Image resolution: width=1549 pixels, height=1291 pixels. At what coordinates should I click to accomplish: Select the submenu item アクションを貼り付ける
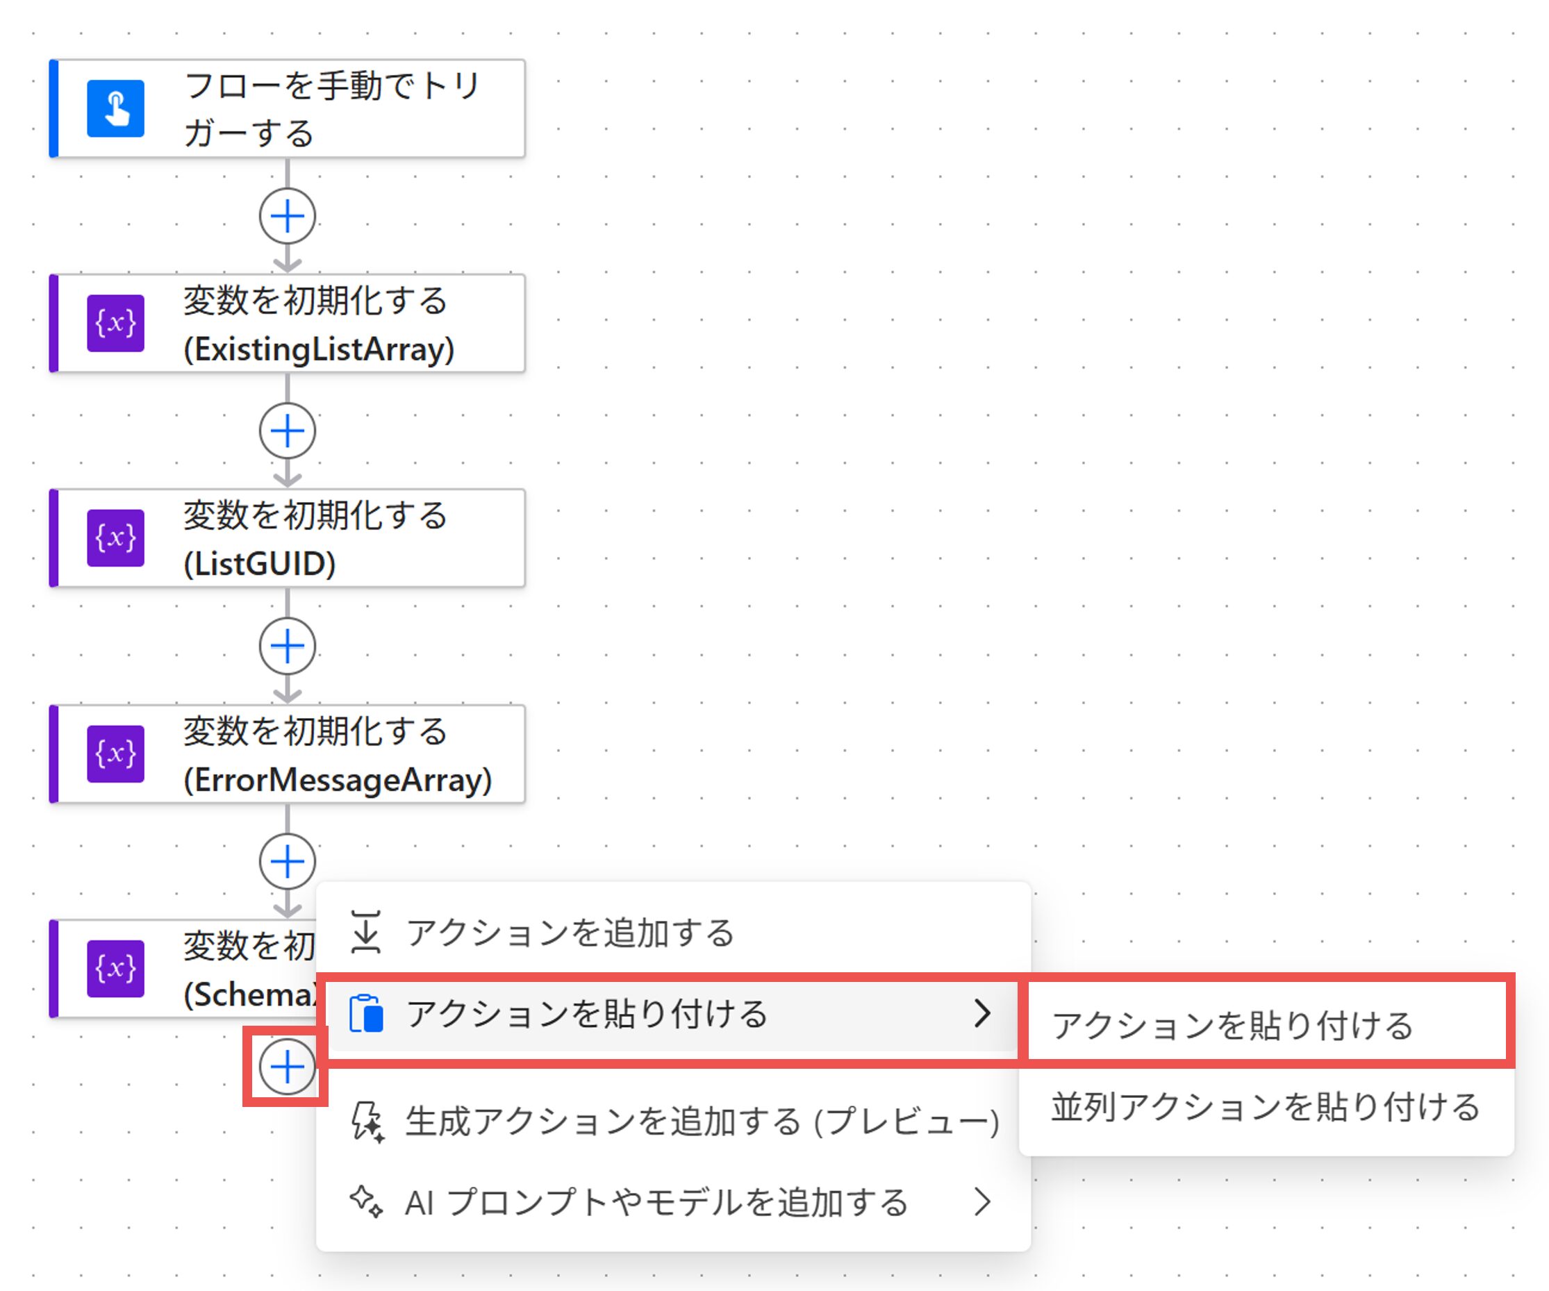(1266, 1025)
